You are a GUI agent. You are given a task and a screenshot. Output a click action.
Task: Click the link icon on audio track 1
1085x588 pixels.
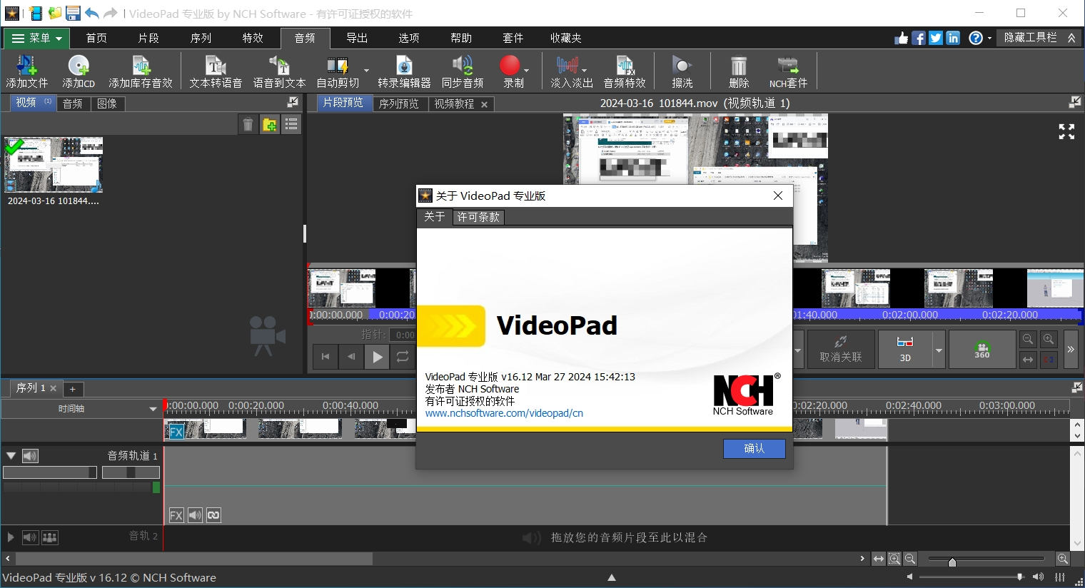[213, 515]
